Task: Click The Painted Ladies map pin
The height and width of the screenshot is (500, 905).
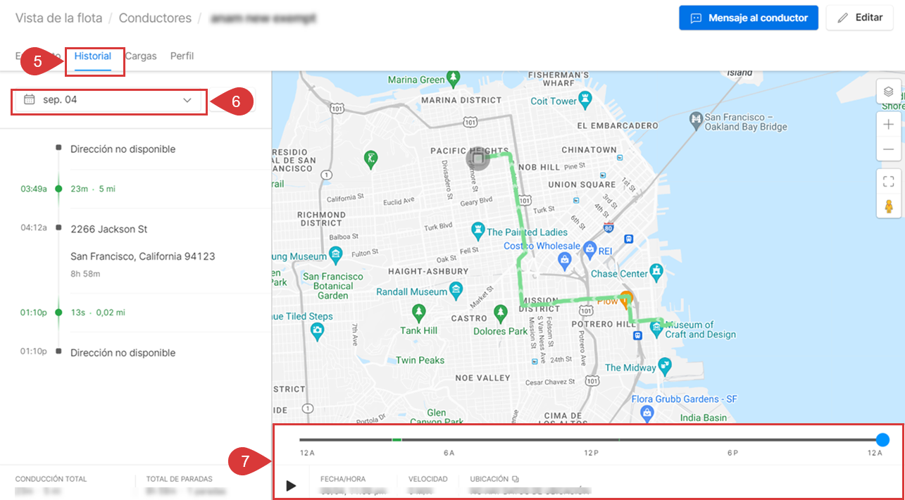Action: (479, 230)
